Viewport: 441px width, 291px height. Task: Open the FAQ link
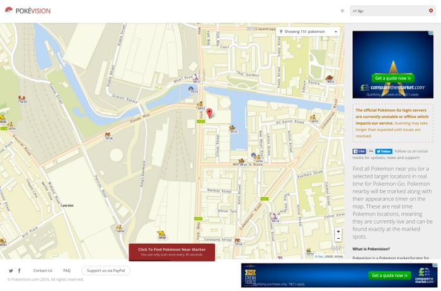[67, 270]
